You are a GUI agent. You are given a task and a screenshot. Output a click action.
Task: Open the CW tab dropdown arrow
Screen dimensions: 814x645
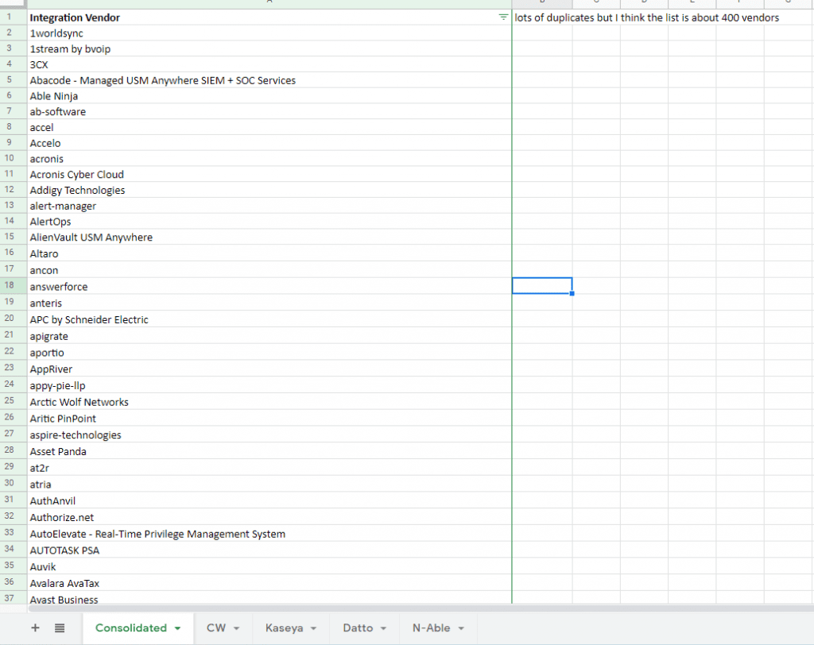(x=236, y=628)
